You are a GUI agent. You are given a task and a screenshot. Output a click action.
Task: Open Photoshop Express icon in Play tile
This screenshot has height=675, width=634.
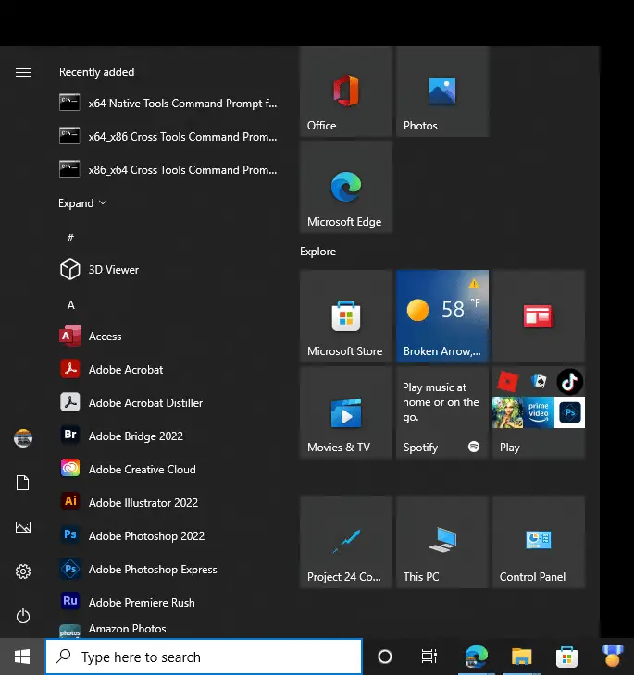tap(569, 412)
